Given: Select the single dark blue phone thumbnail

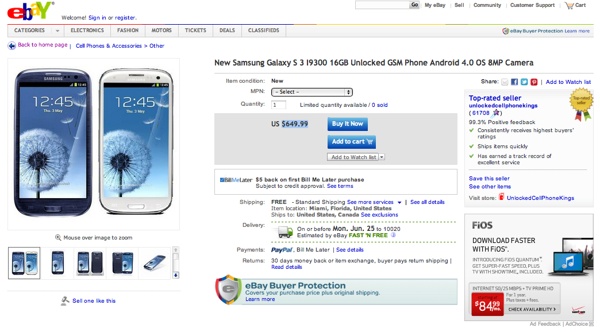Looking at the screenshot, I should tap(57, 263).
